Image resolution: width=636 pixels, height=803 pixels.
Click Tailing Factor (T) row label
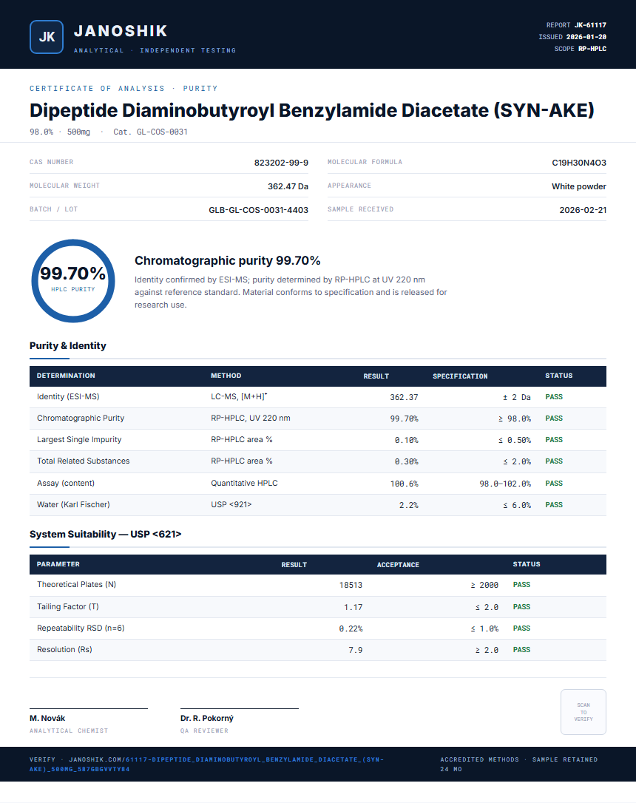[67, 606]
